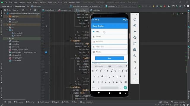Collapse all in Project panel
The width and height of the screenshot is (190, 106).
(31, 10)
